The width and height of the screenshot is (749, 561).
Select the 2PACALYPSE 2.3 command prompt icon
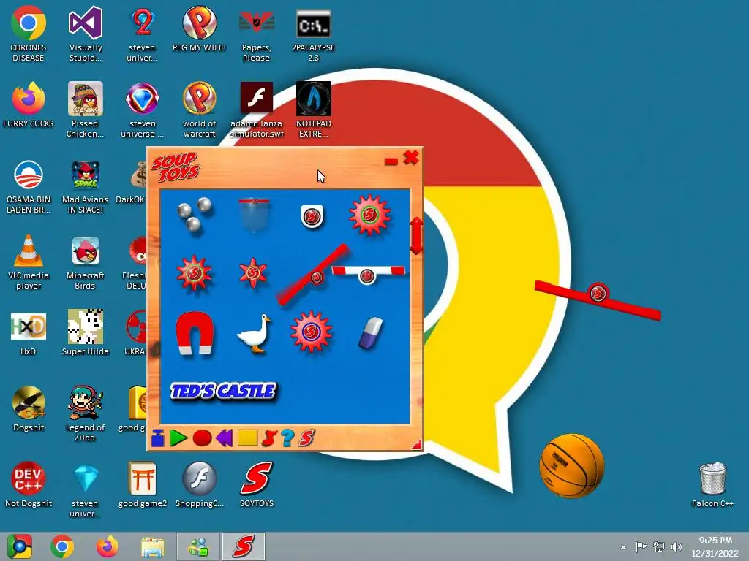tap(313, 34)
